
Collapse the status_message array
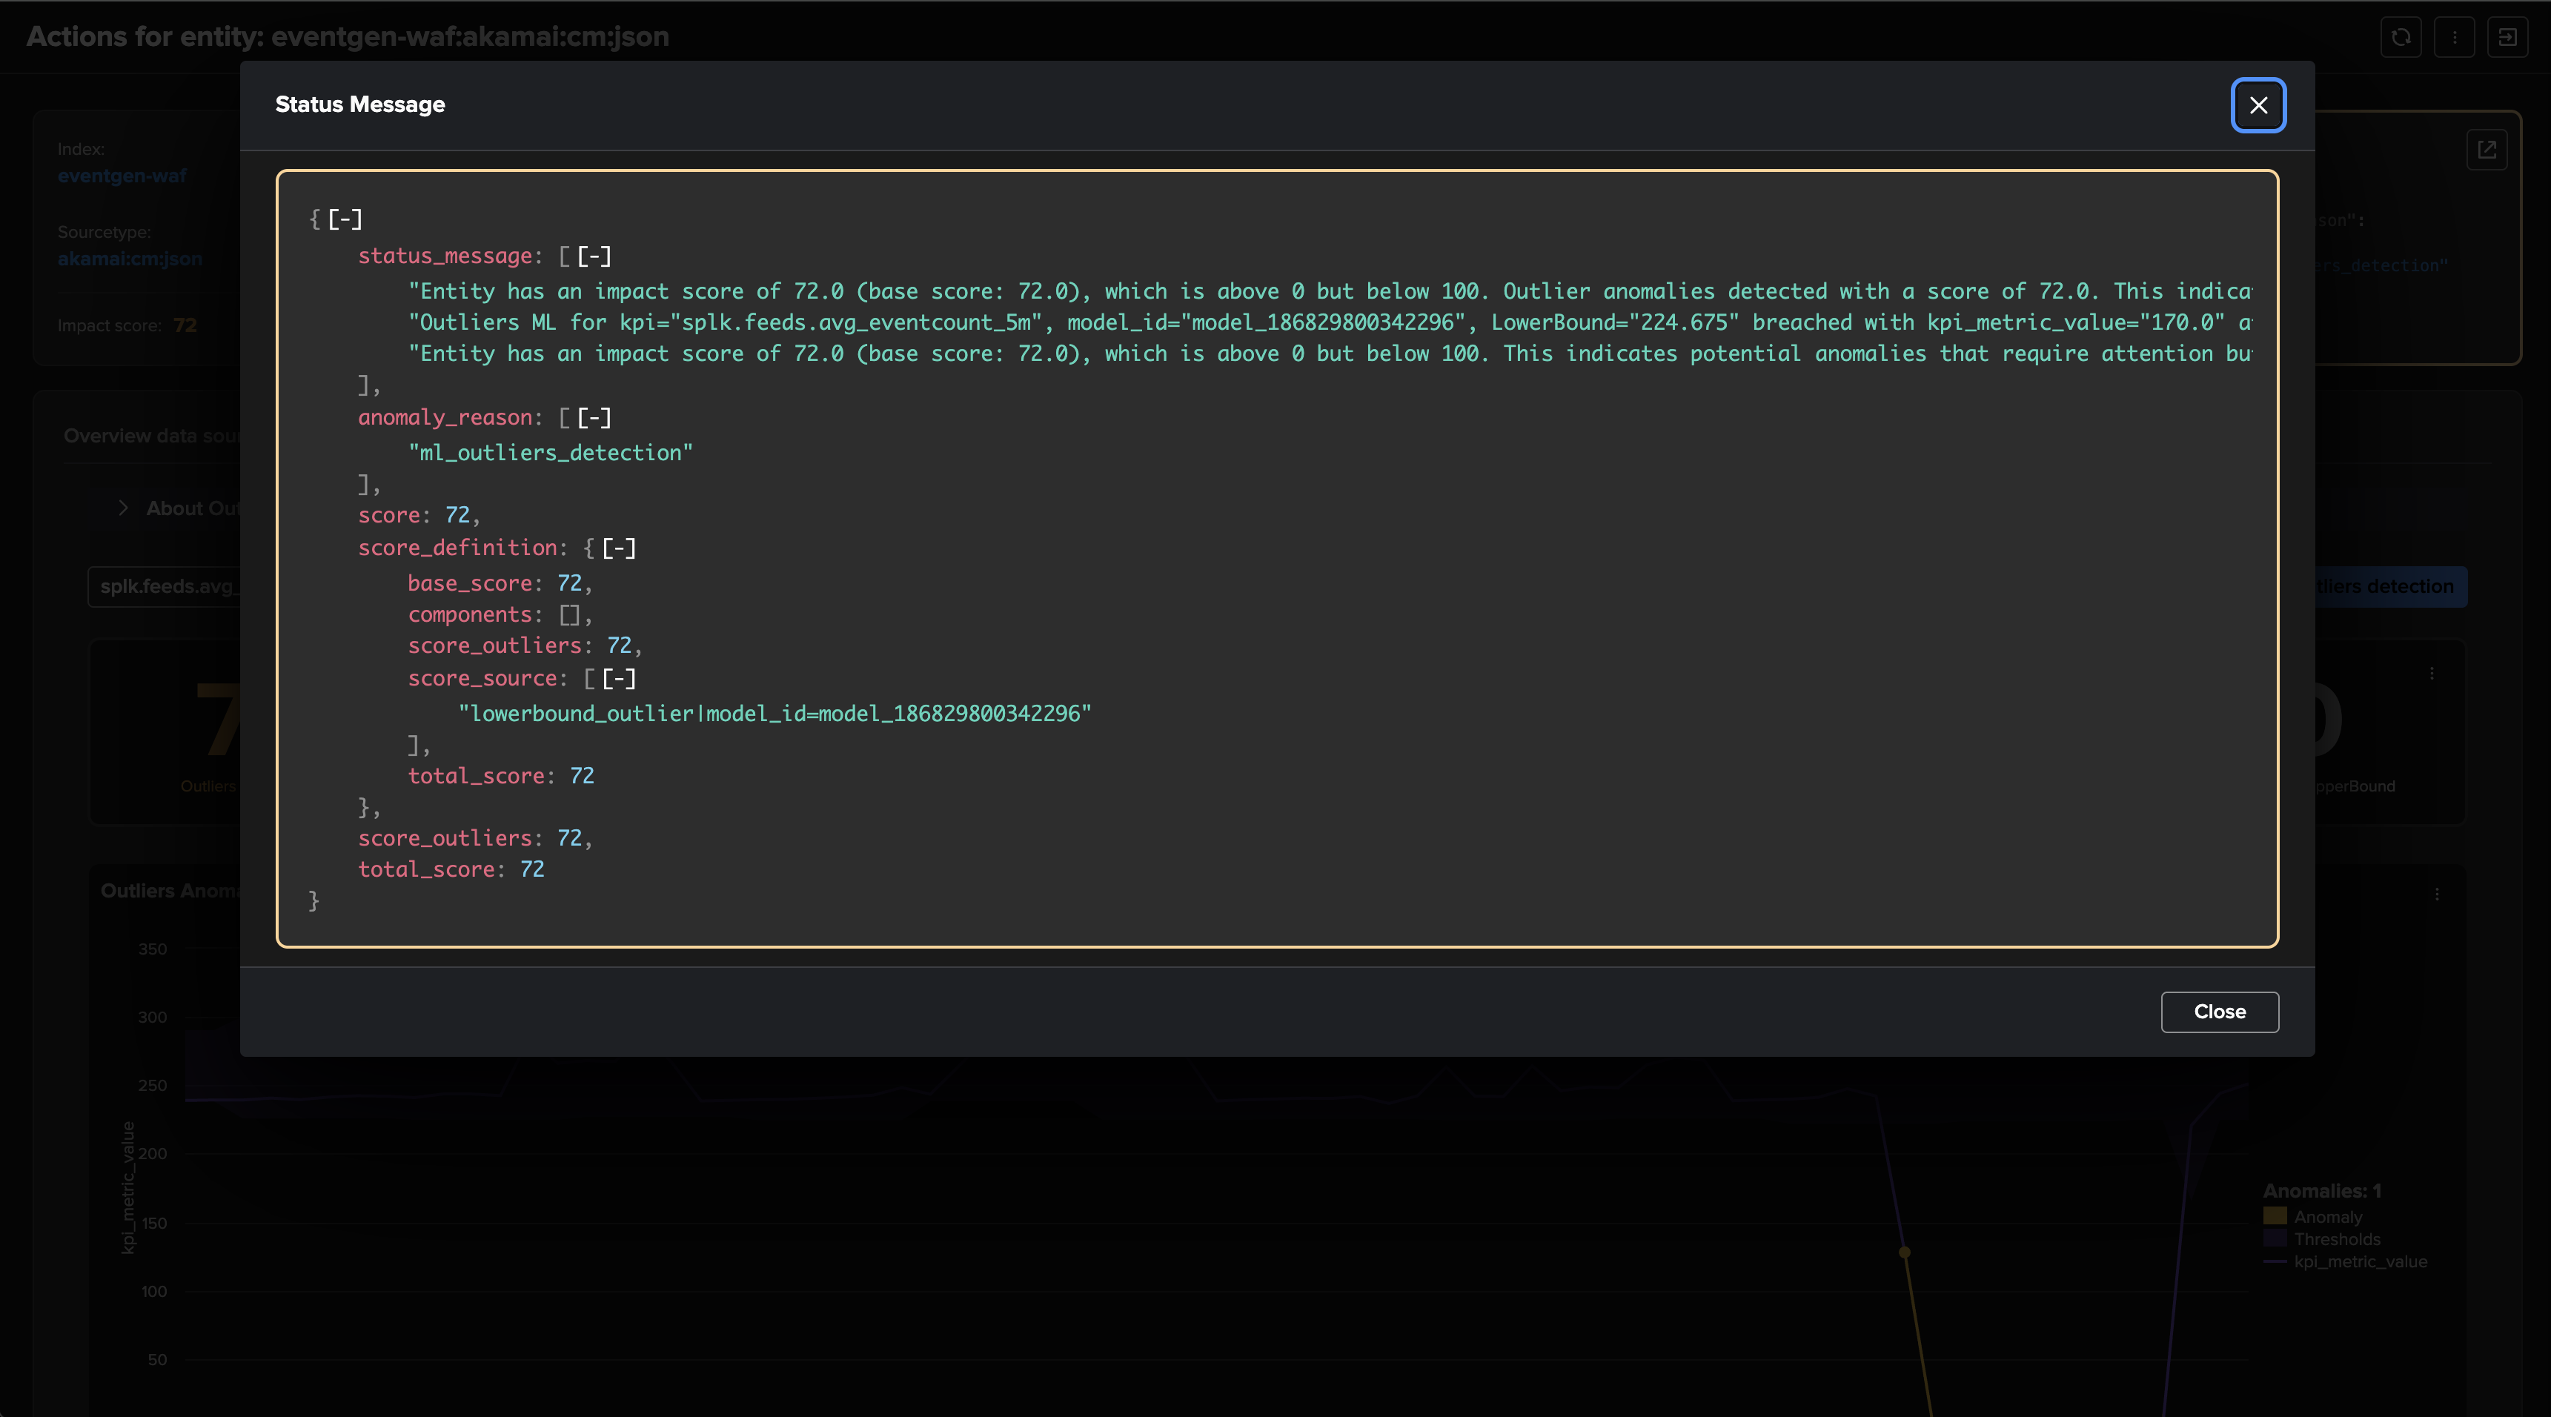[594, 256]
